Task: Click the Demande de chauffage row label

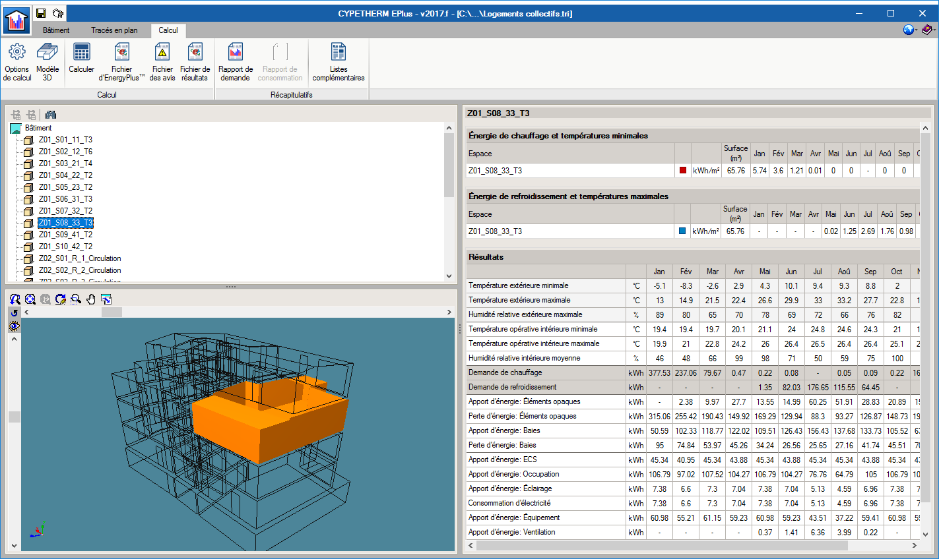Action: tap(505, 372)
